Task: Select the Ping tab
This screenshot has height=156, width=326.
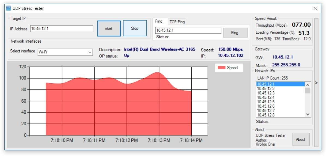Action: 159,21
